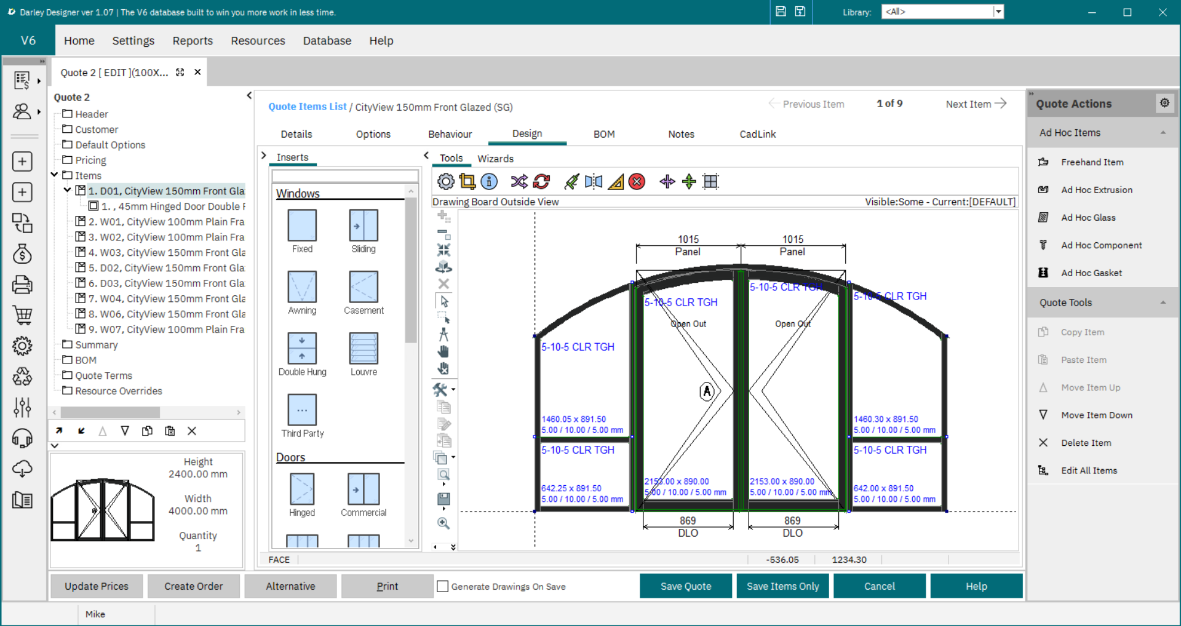
Task: Click the shuffle arrows icon in drawing toolbar
Action: tap(519, 181)
